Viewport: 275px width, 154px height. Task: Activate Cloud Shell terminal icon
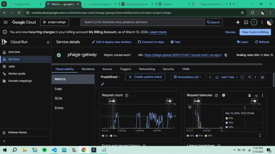pos(246,22)
